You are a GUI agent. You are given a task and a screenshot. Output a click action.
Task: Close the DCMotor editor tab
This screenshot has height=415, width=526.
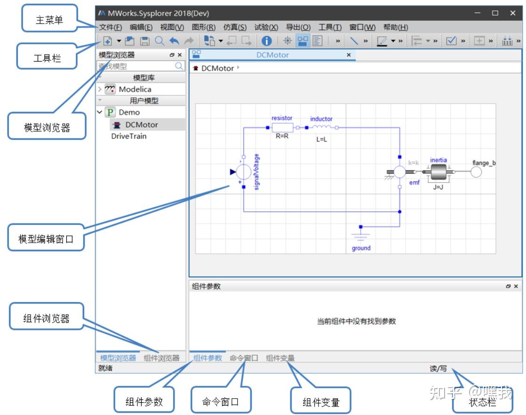pyautogui.click(x=349, y=55)
